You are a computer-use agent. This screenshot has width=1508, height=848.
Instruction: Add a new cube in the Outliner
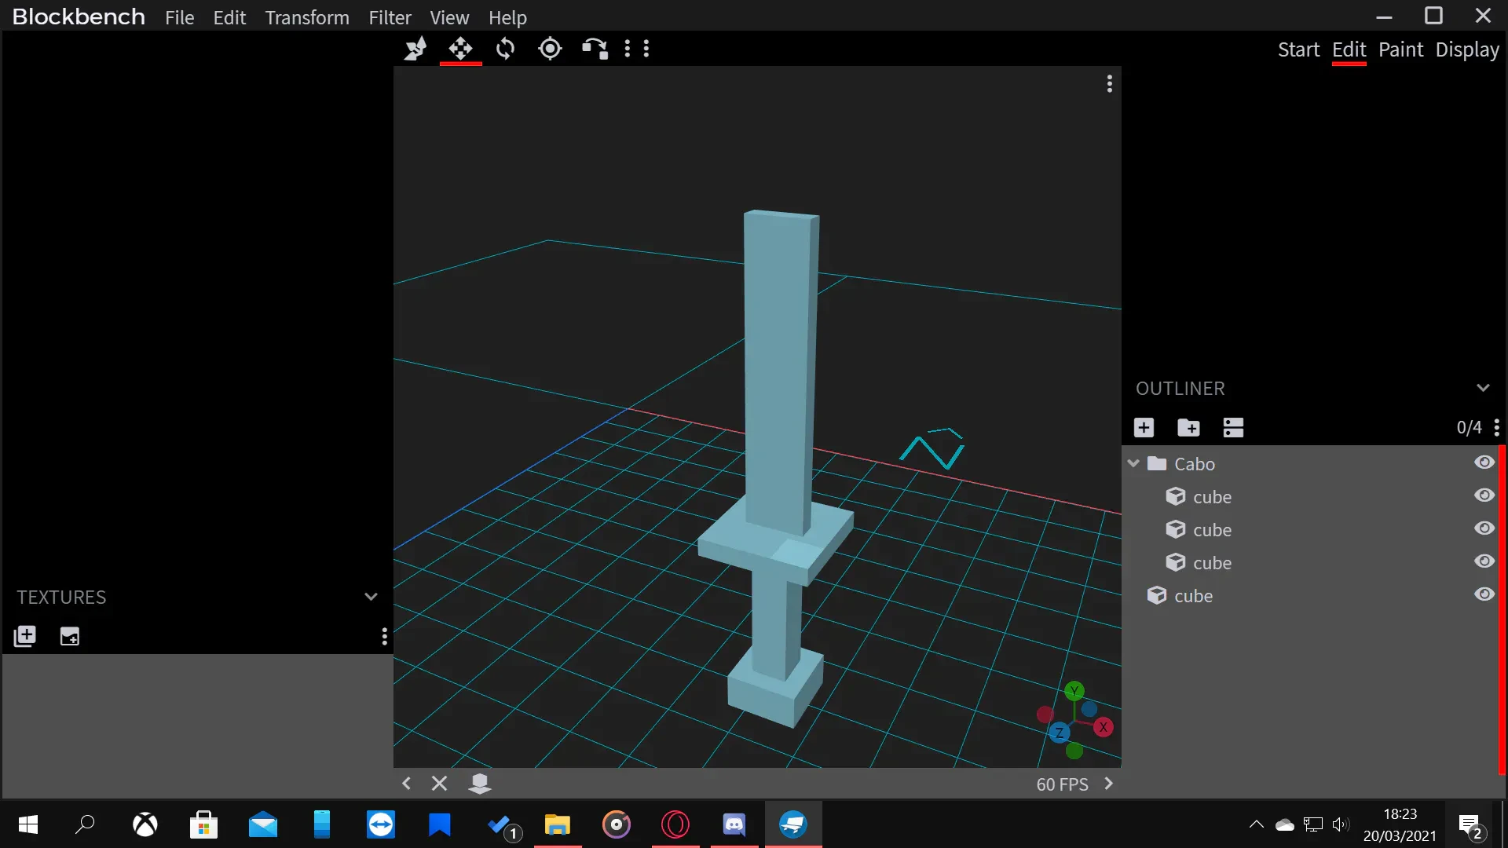1144,427
